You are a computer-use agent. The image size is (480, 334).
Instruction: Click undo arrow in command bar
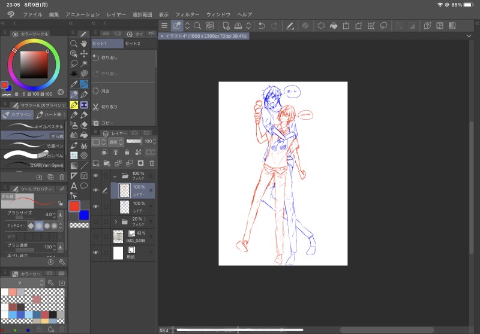[x=261, y=26]
